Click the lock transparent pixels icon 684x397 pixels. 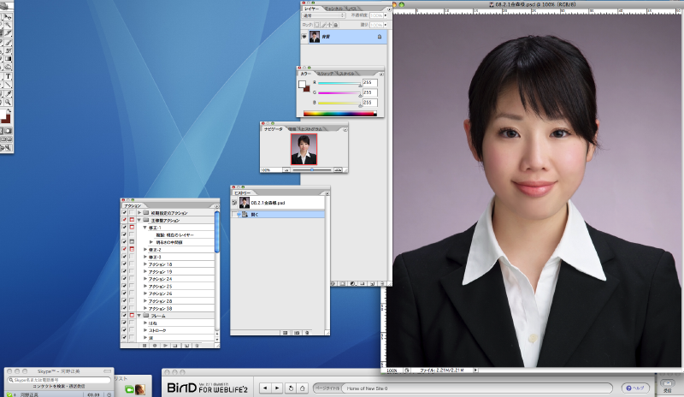click(316, 25)
